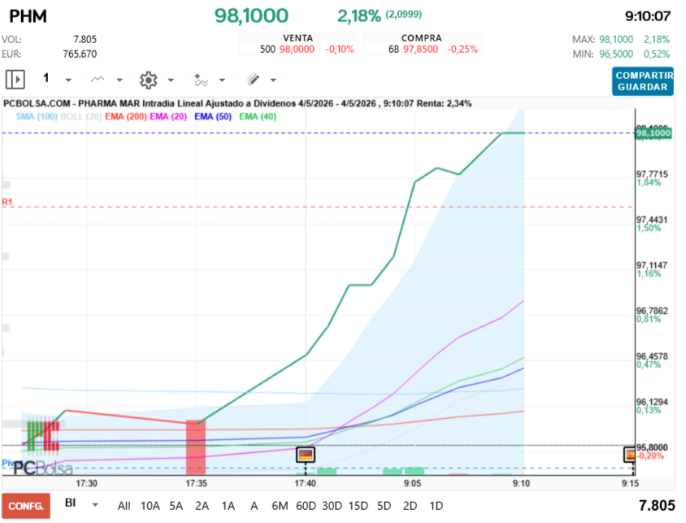Click the VOL value 7.805 at top

(85, 39)
